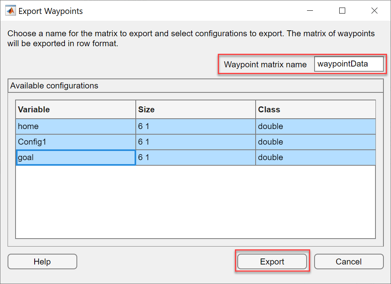391x284 pixels.
Task: Click the Class cell of home row
Action: 315,126
